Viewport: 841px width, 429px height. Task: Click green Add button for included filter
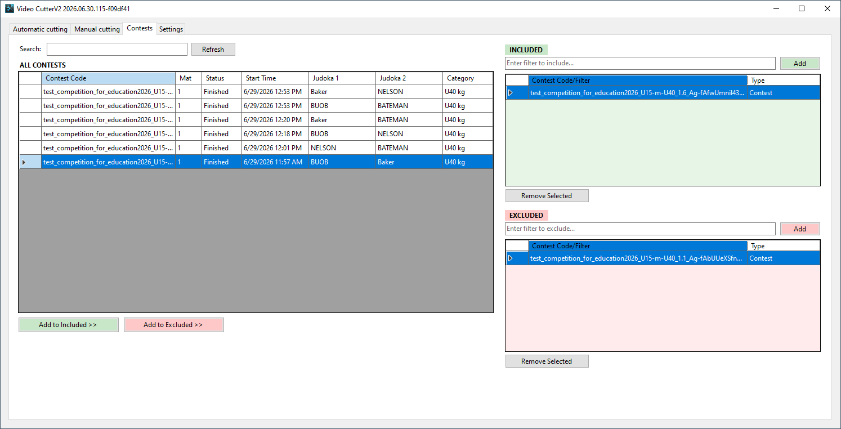(800, 64)
